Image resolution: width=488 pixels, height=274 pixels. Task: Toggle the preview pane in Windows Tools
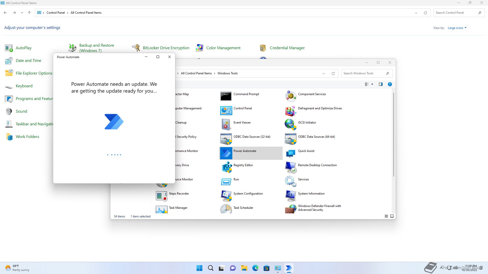tap(380, 84)
